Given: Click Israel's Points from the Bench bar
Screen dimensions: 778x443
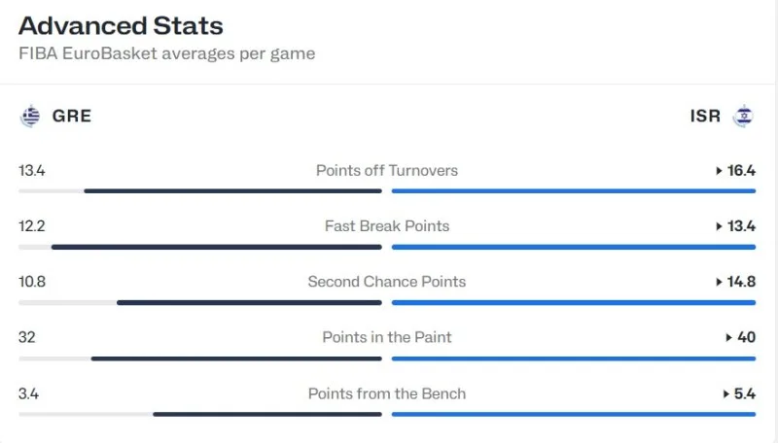Looking at the screenshot, I should [574, 414].
